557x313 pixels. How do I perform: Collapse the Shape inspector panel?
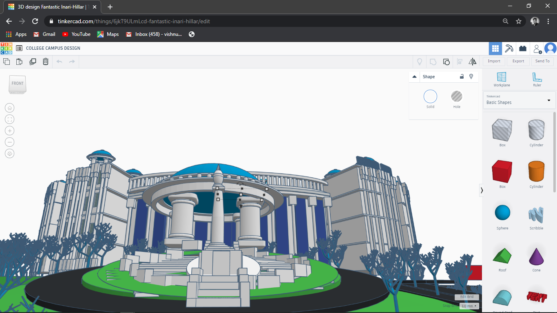[x=415, y=77]
